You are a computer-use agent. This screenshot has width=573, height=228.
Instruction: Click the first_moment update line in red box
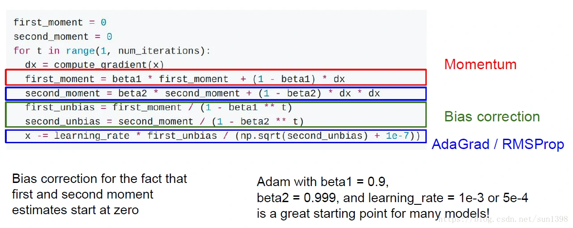point(185,79)
